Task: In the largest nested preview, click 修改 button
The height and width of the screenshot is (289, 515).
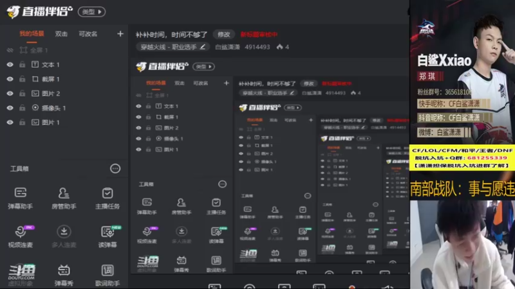Action: point(308,83)
